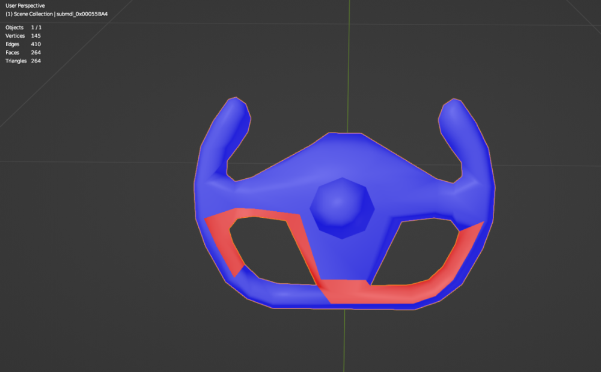Click the Vertices count statistic
Screen dimensions: 601x372
point(23,36)
